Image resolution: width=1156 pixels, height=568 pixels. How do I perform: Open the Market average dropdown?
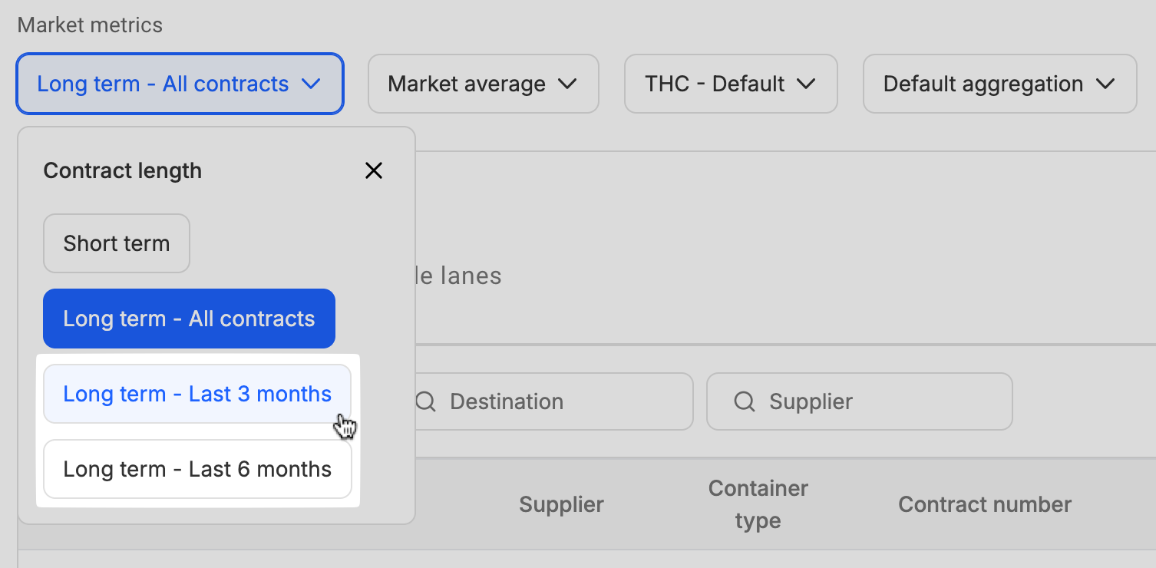(484, 84)
